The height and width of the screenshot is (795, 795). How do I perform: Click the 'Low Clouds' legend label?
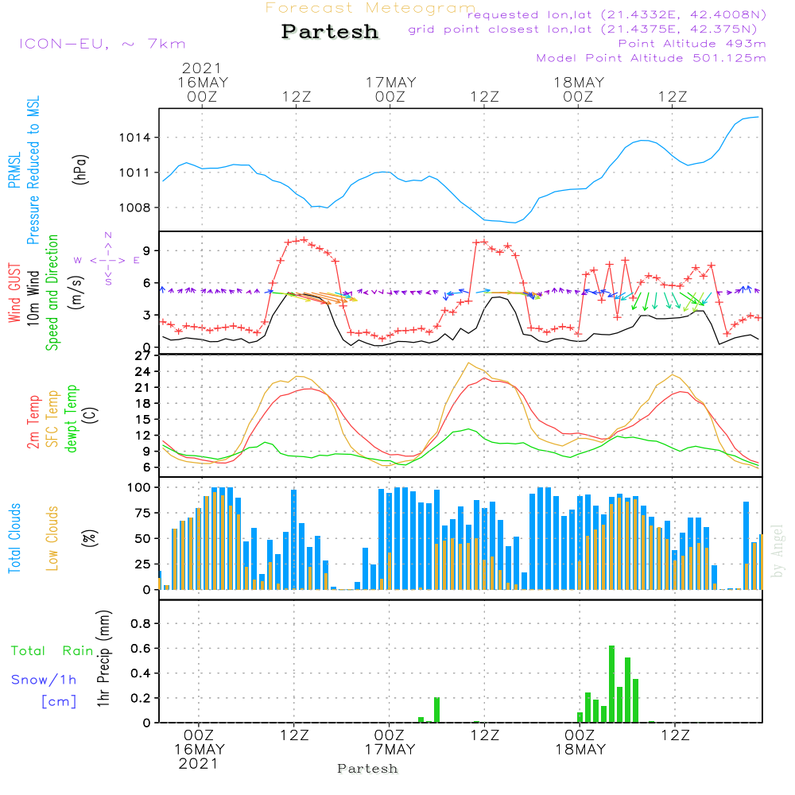coord(52,538)
